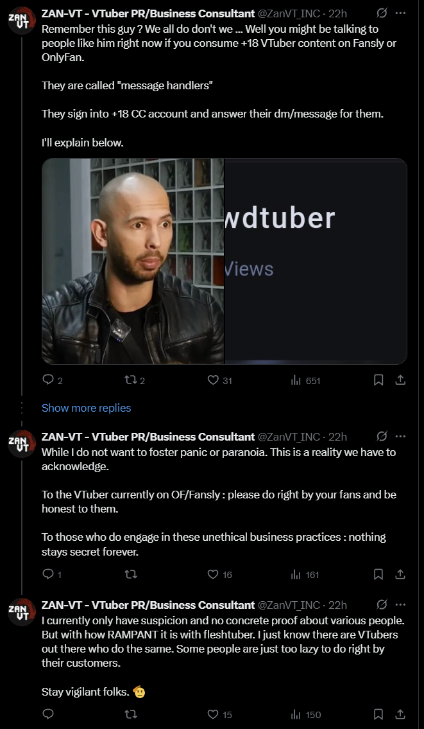Share the first tweet with image
Screen dimensions: 424x729
(x=400, y=380)
